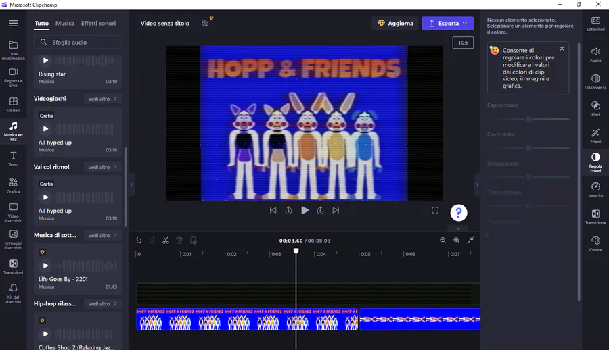Change the 16:9 aspect ratio

tap(463, 43)
